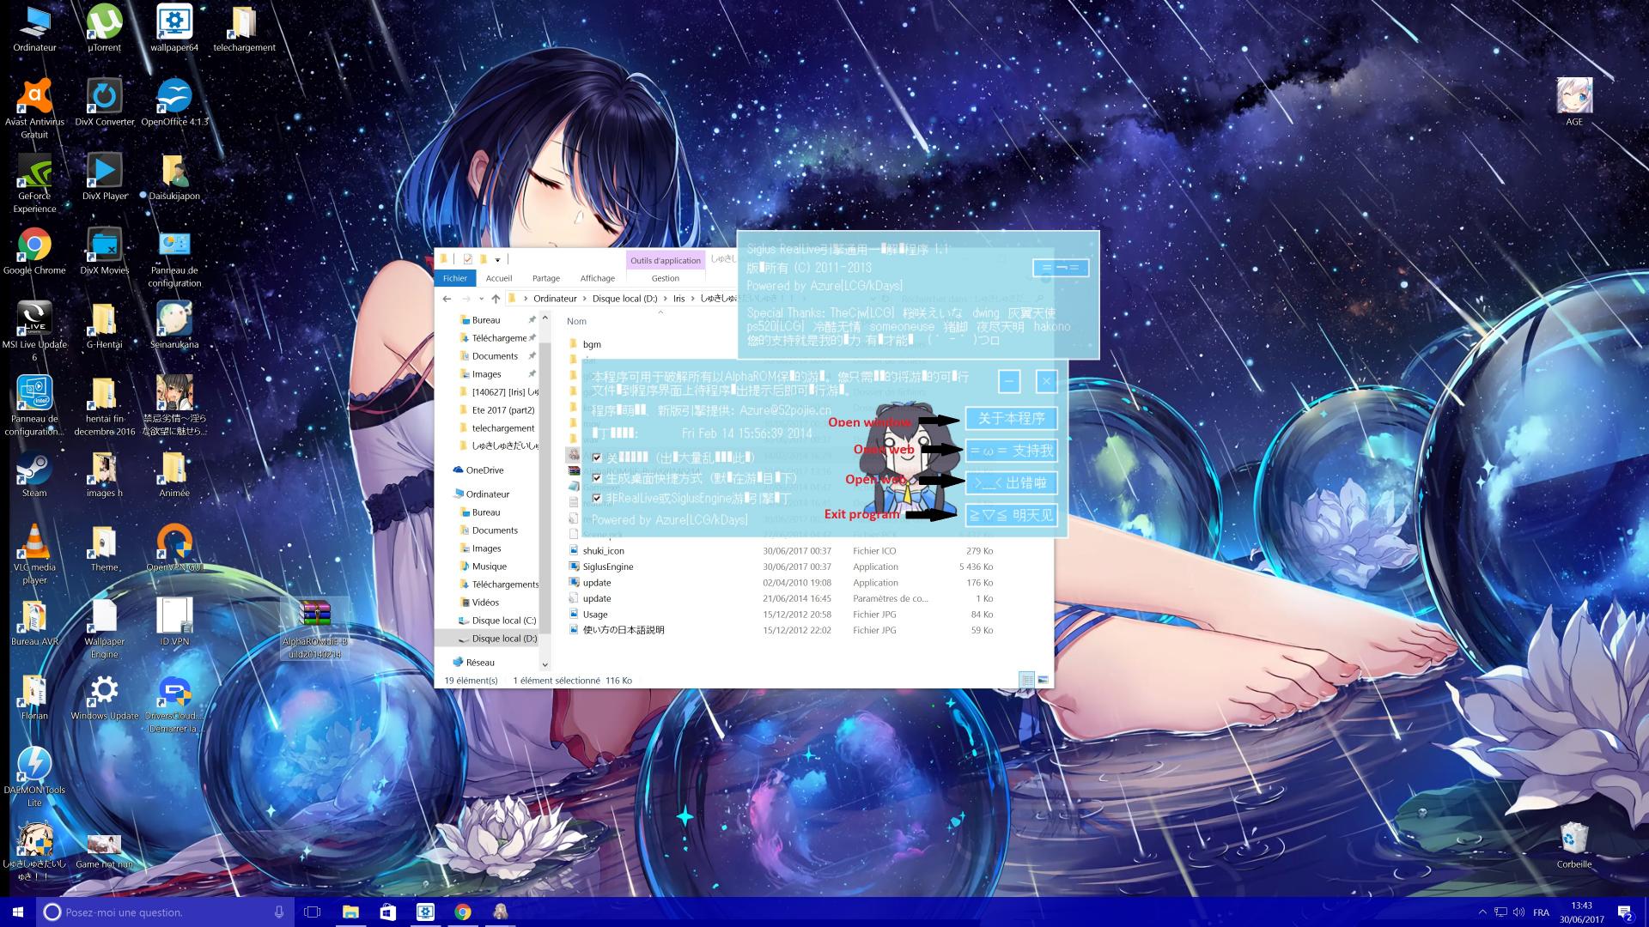The width and height of the screenshot is (1649, 927).
Task: Open the volume icon in the system tray
Action: [1518, 912]
